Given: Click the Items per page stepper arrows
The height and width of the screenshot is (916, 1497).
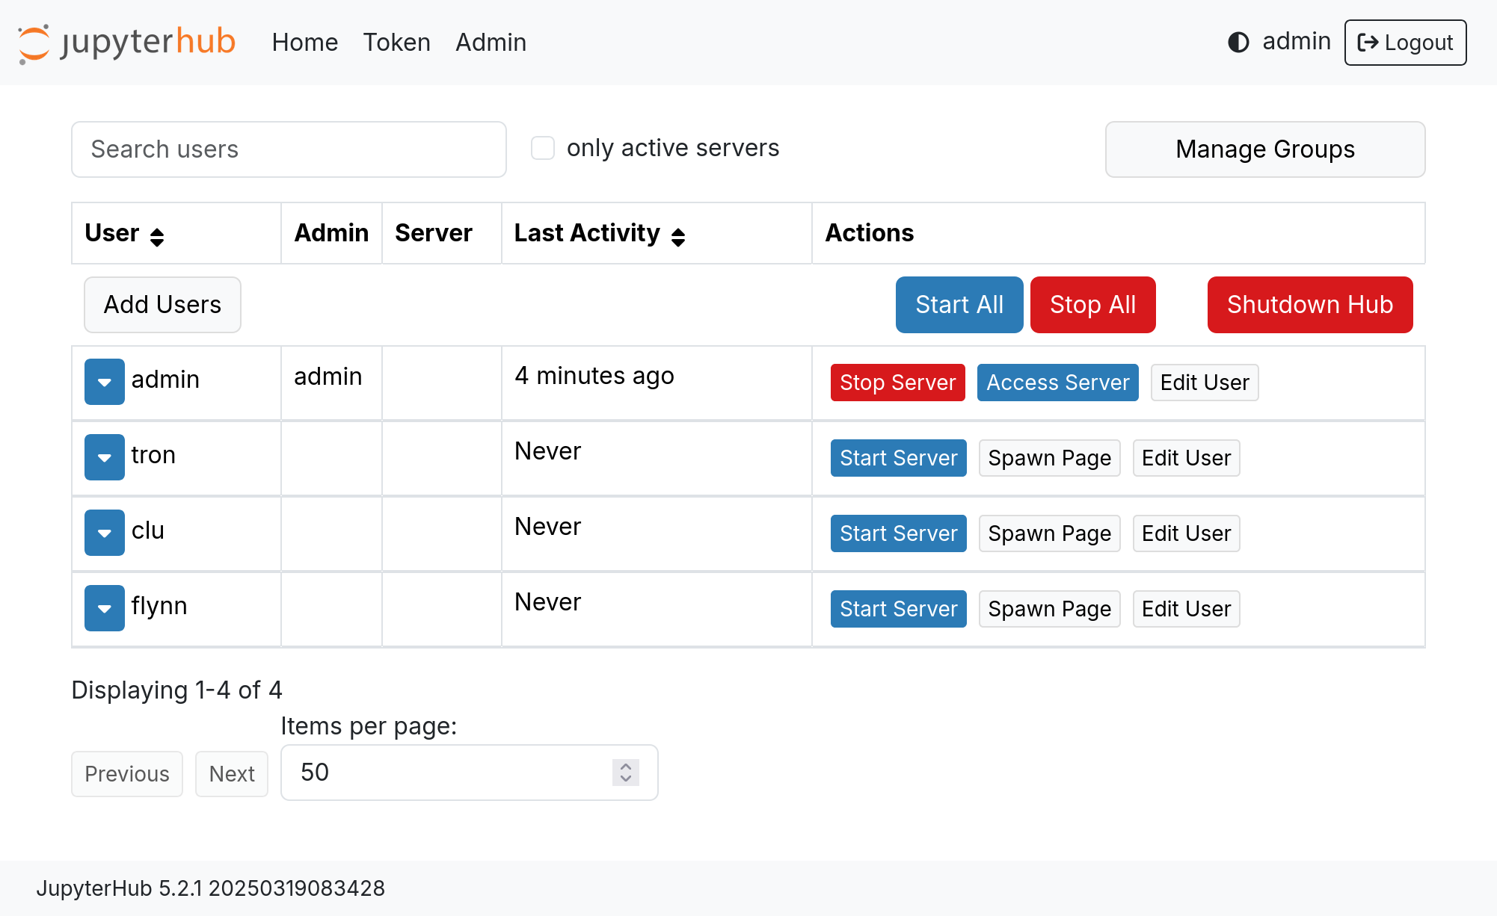Looking at the screenshot, I should click(626, 773).
